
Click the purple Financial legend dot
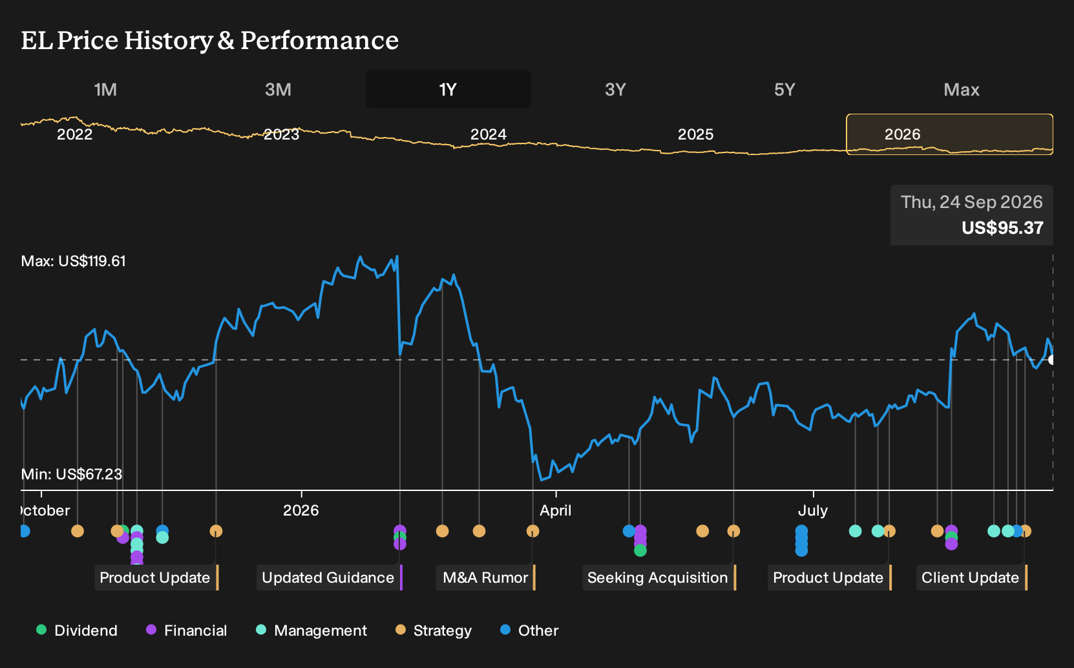151,629
